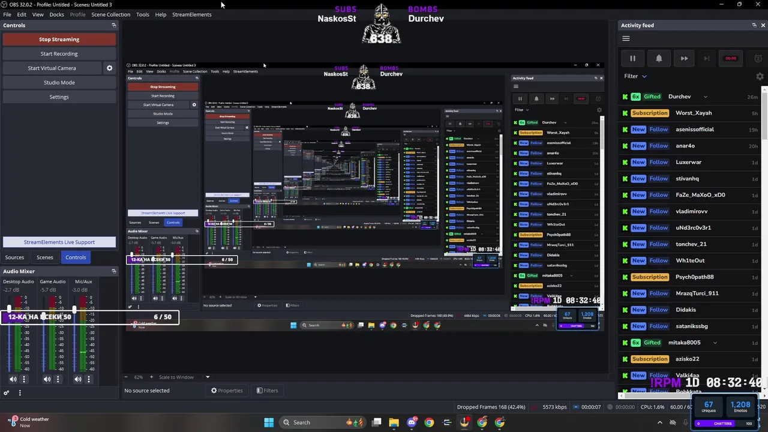Click the fast-forward alerts icon
Viewport: 768px width, 432px height.
tap(684, 58)
